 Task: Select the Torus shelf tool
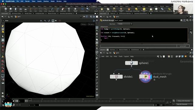21,9
